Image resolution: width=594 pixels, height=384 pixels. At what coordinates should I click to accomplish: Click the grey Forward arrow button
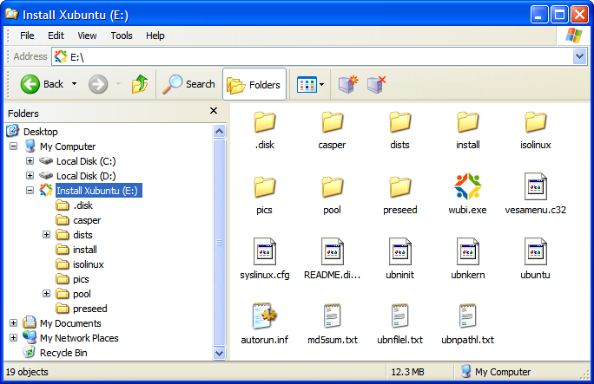pyautogui.click(x=98, y=84)
